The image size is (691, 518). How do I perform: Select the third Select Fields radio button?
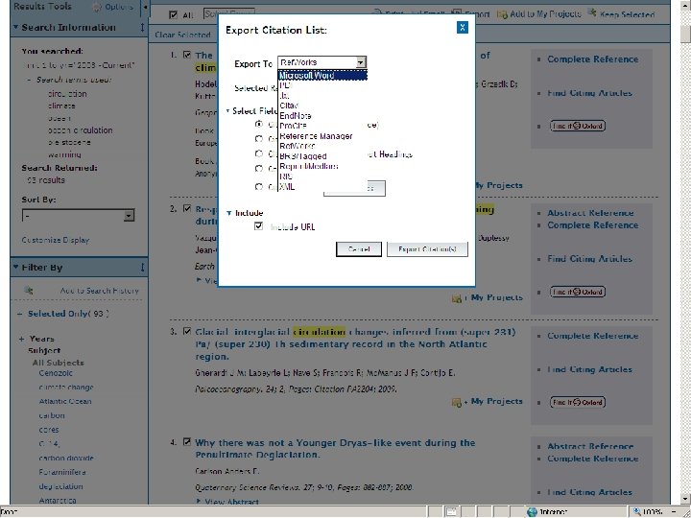(x=259, y=153)
